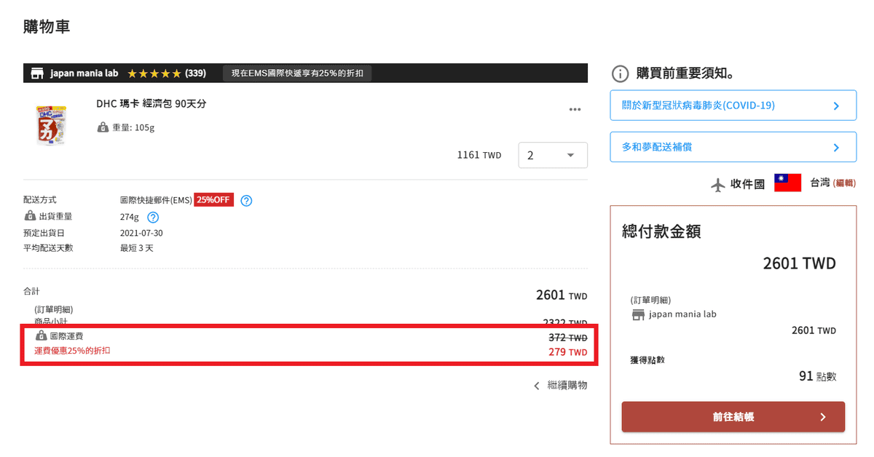The width and height of the screenshot is (874, 457).
Task: Click the 25%OFF red badge
Action: [x=213, y=200]
